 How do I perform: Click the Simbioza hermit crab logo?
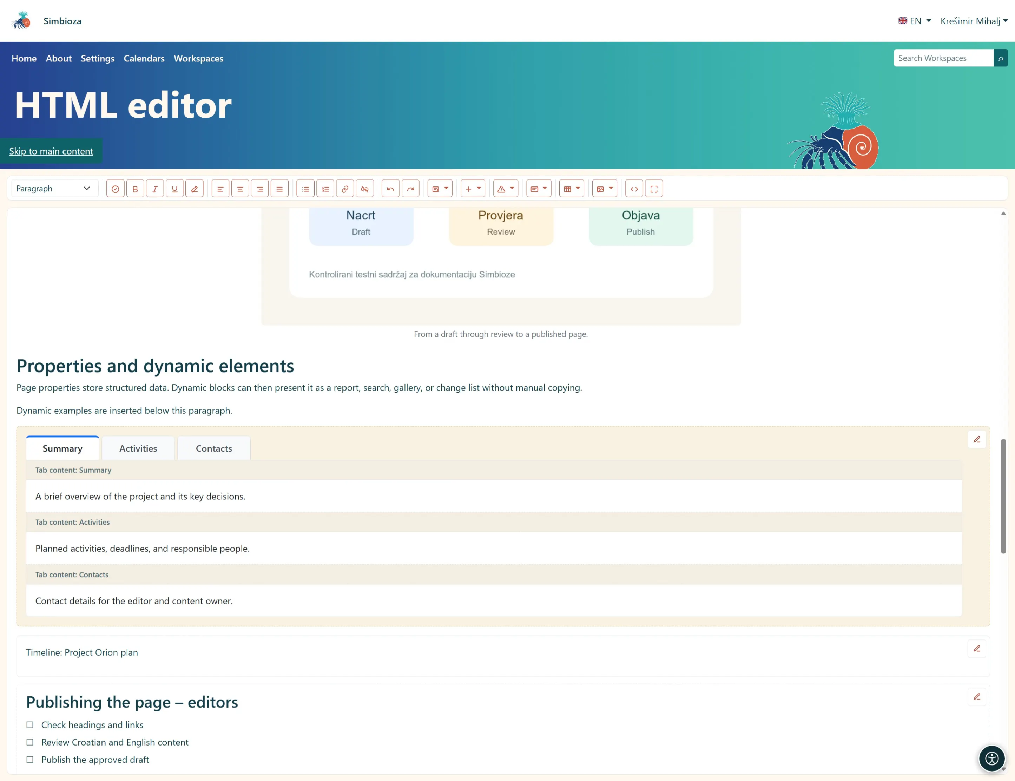pyautogui.click(x=21, y=20)
